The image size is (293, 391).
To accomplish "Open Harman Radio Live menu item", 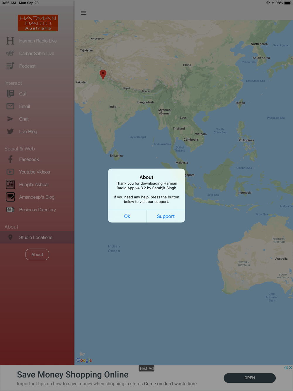I will click(x=37, y=41).
